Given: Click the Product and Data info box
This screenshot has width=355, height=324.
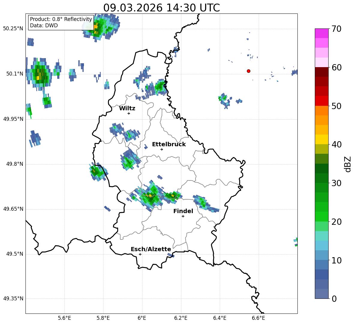Looking at the screenshot, I should point(61,22).
